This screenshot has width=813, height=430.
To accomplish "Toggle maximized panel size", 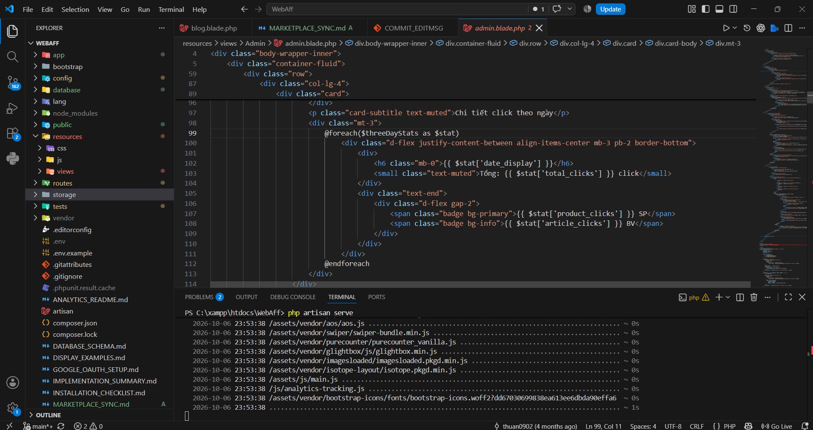I will point(788,297).
